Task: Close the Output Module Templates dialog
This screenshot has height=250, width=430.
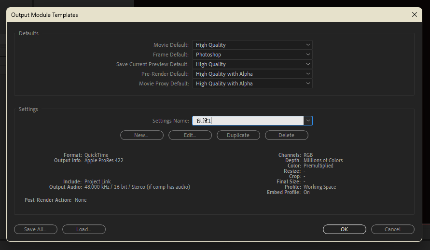Action: 414,14
